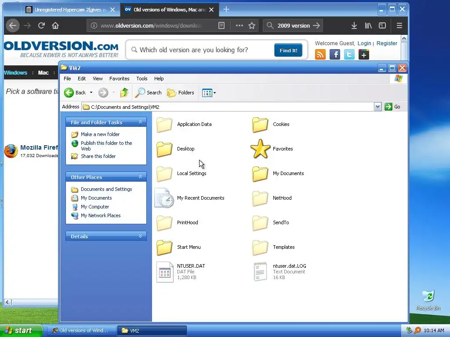This screenshot has height=337, width=450.
Task: Open Firefox downloads arrow icon
Action: 354,25
